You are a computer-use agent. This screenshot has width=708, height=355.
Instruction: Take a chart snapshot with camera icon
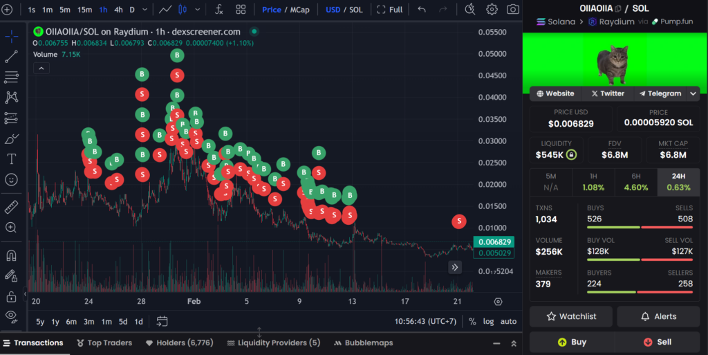(513, 10)
